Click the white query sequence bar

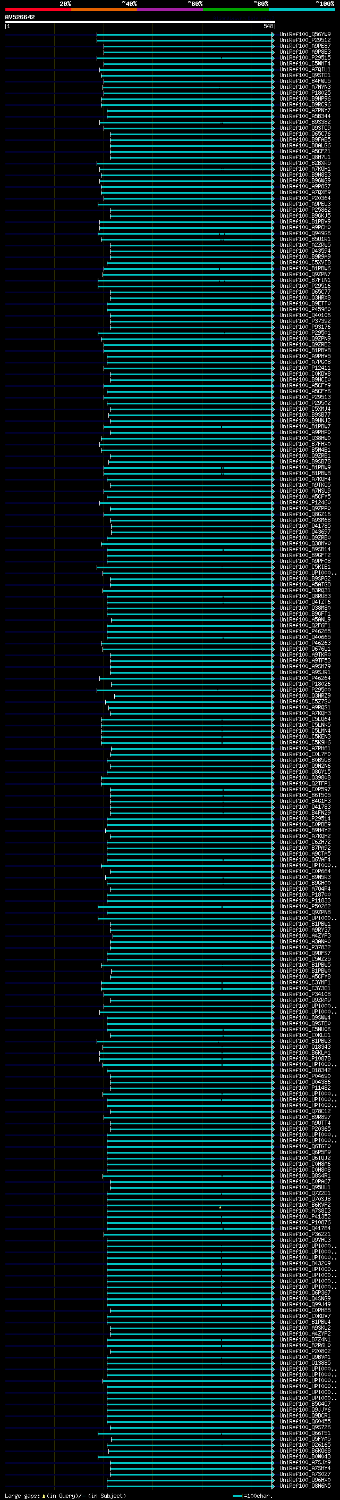140,21
